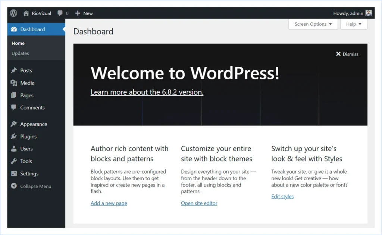Select the Users icon in the sidebar

tap(14, 149)
